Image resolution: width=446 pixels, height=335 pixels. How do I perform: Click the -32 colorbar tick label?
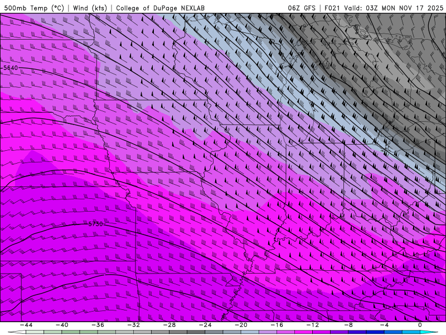[x=133, y=325]
